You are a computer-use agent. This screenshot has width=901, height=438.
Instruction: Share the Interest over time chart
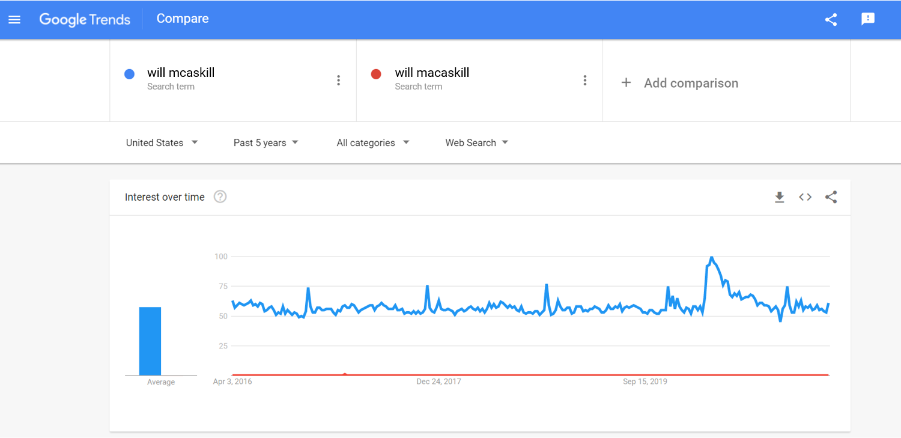831,197
